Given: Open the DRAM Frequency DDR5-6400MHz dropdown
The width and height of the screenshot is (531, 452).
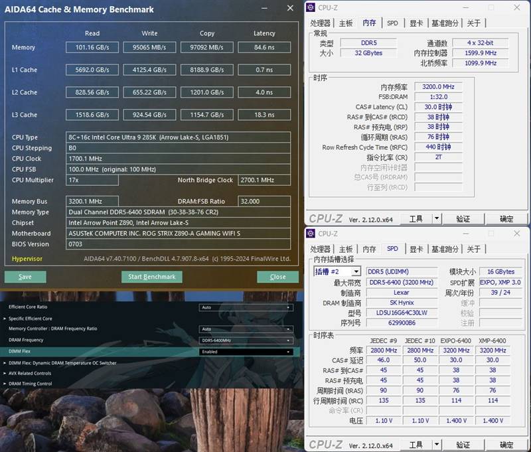Looking at the screenshot, I should [x=246, y=340].
